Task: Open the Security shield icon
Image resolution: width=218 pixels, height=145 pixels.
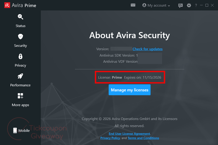Action: 20,37
